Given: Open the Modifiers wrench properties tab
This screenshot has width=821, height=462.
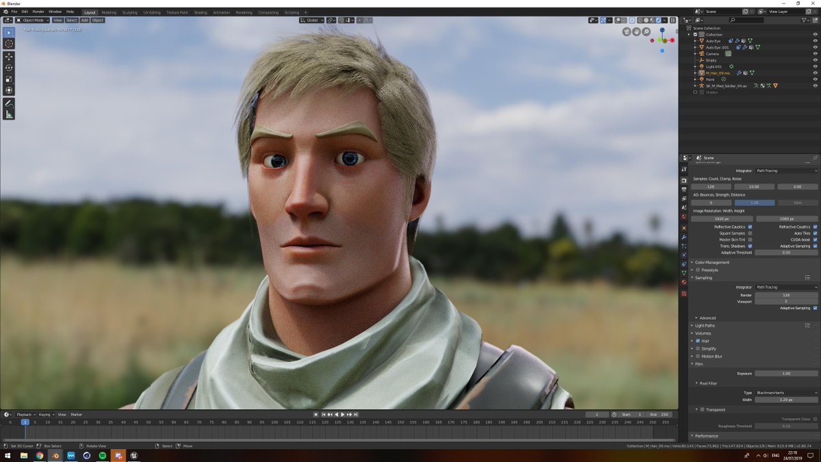Looking at the screenshot, I should point(684,237).
